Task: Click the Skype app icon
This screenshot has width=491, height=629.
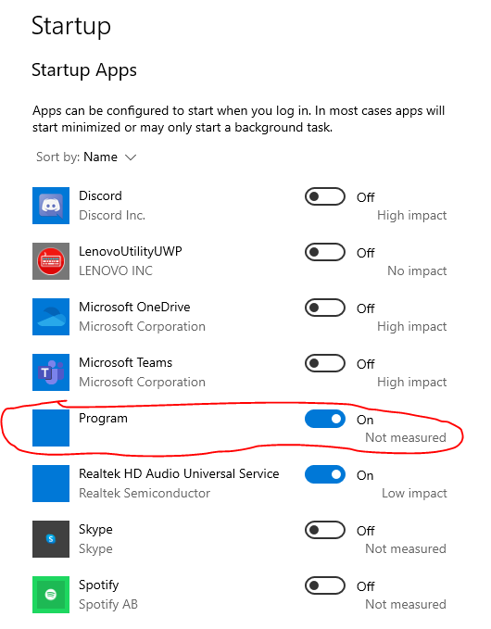Action: (x=51, y=539)
